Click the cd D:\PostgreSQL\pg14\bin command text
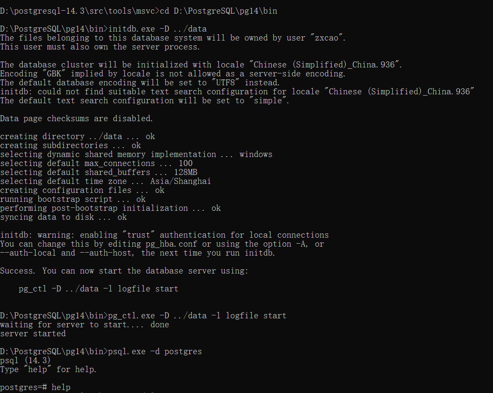This screenshot has height=393, width=493. pyautogui.click(x=218, y=11)
